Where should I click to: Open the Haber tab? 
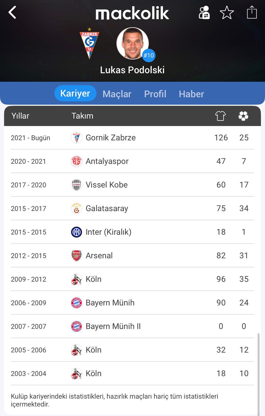point(191,94)
